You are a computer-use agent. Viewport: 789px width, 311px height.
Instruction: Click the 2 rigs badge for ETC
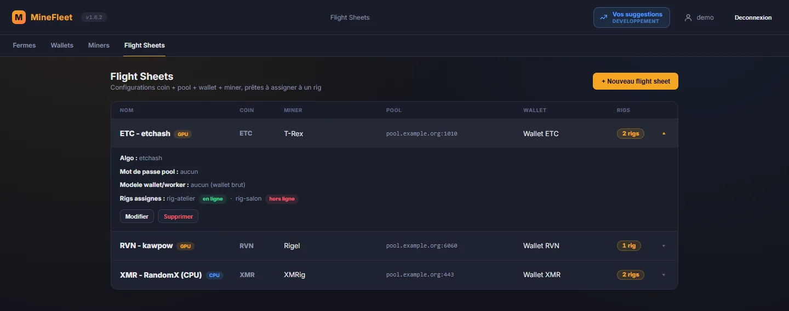[631, 133]
